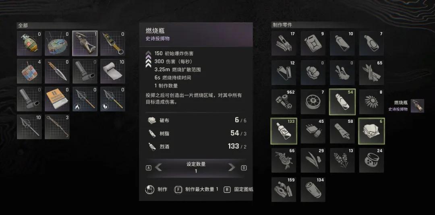This screenshot has height=215, width=435.
Task: Click the 燃烧瓶 thumbnail on the right side
Action: click(417, 106)
